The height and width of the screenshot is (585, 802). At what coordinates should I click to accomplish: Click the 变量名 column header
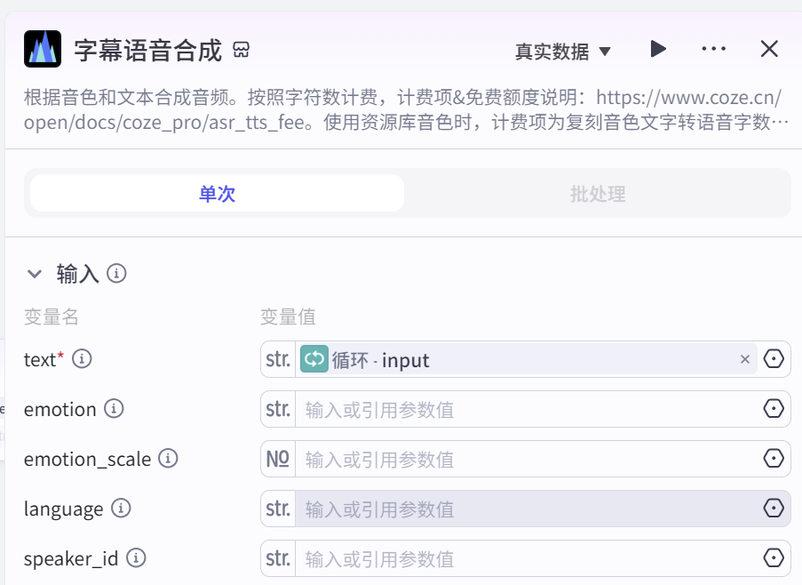52,317
